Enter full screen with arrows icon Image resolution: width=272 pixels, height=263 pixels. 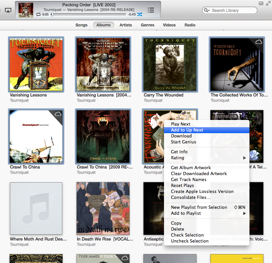[268, 3]
